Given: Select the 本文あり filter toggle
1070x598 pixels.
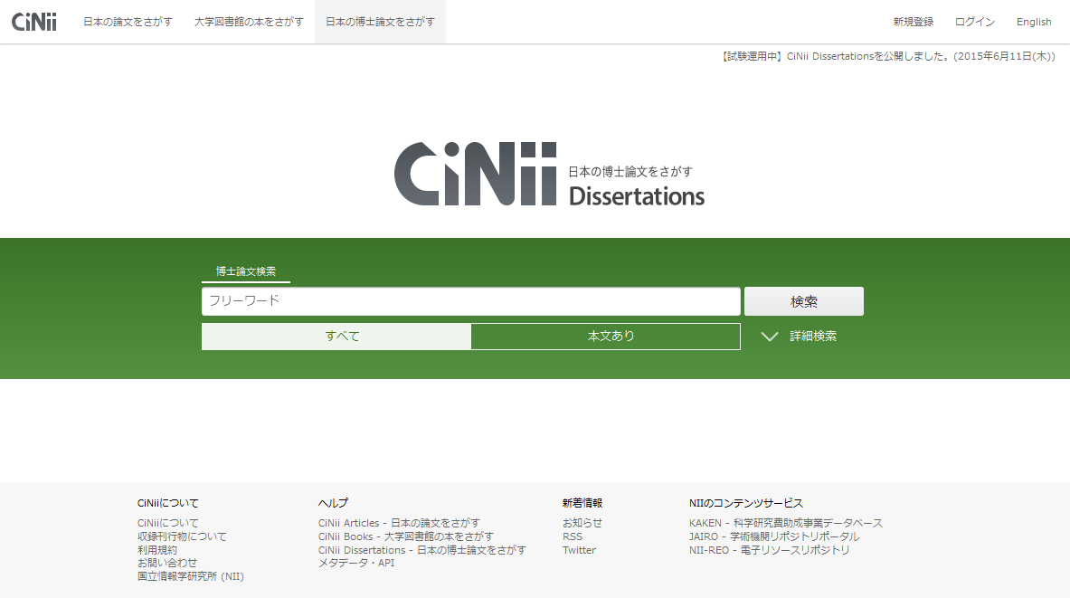Looking at the screenshot, I should pyautogui.click(x=605, y=337).
